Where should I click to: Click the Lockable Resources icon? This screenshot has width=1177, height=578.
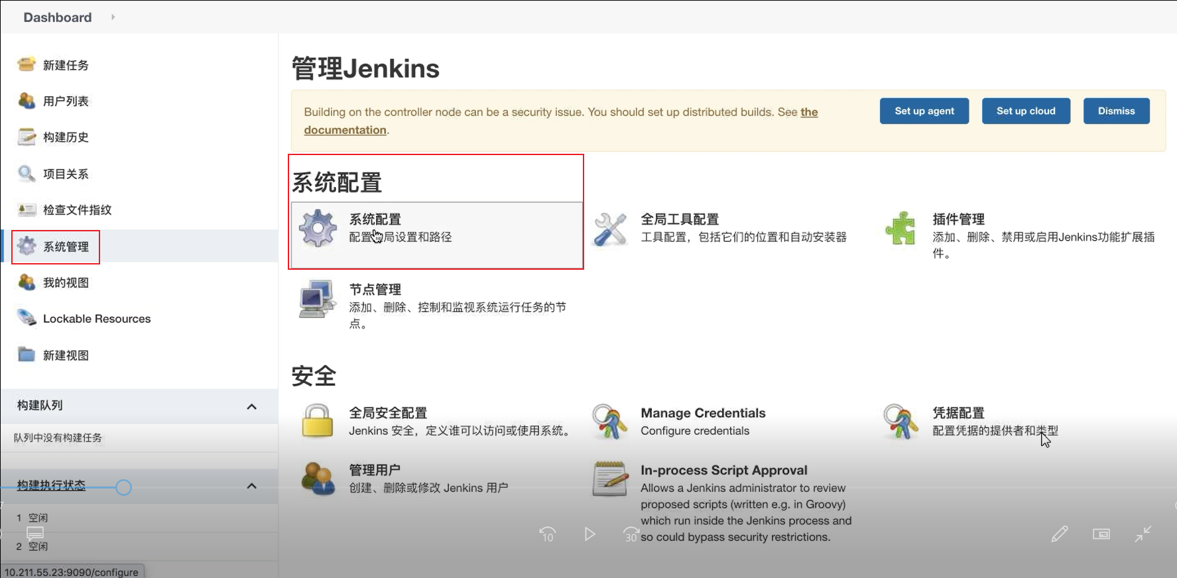point(27,318)
